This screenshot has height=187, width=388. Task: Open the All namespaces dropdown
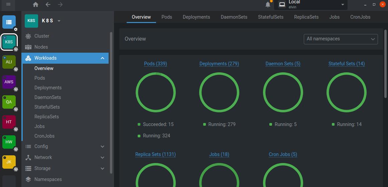[x=341, y=39]
